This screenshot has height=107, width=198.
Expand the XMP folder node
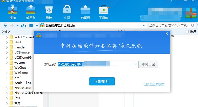tap(7, 78)
